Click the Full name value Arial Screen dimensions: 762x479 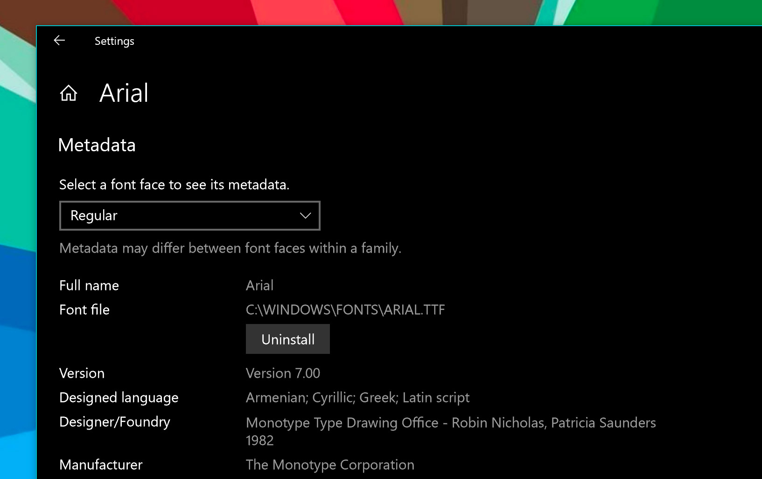click(x=260, y=285)
